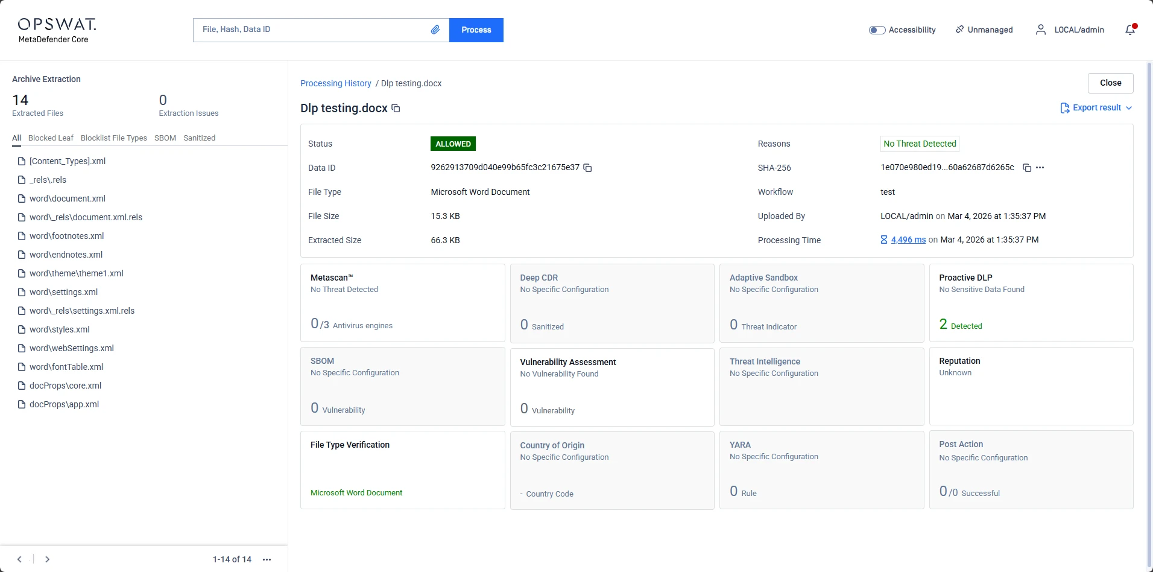Switch to the Blocked Leaf tab

(x=51, y=138)
